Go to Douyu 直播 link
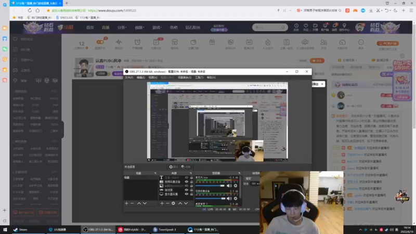416x234 pixels. 106,28
